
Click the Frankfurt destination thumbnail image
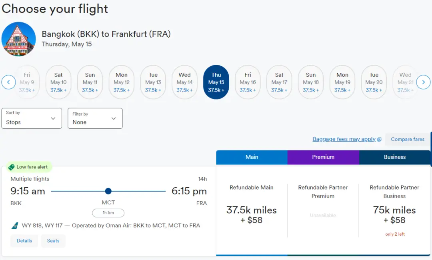19,39
